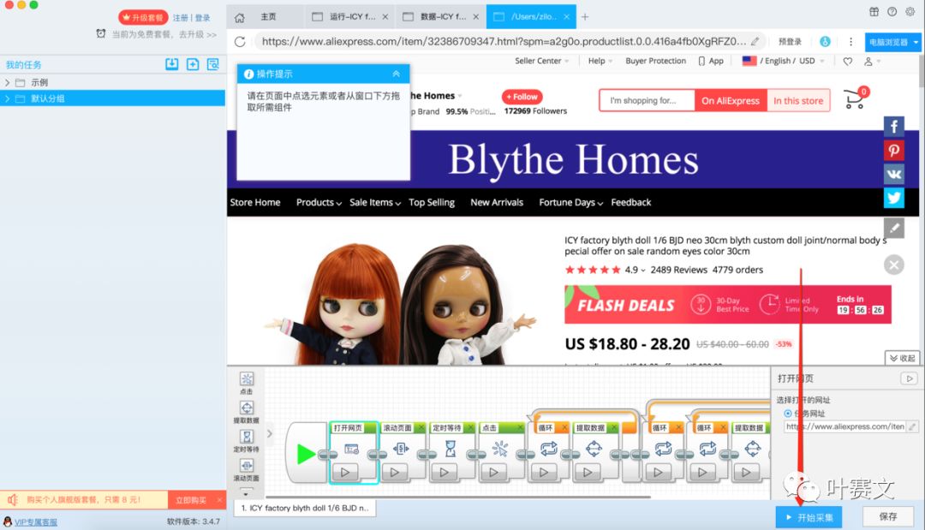This screenshot has width=925, height=530.
Task: Click the edit icon beside the task URL field
Action: tap(913, 426)
